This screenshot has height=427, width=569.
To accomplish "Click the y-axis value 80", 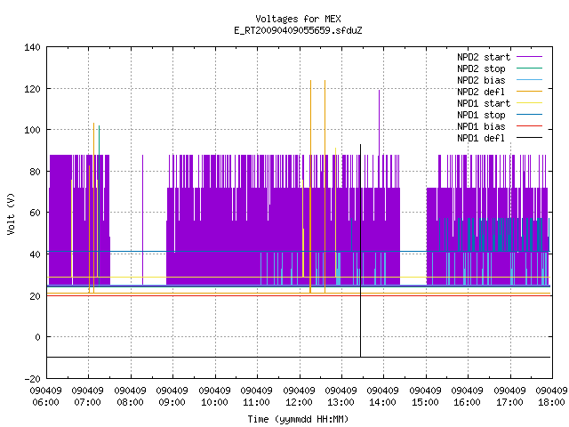I will click(x=35, y=172).
